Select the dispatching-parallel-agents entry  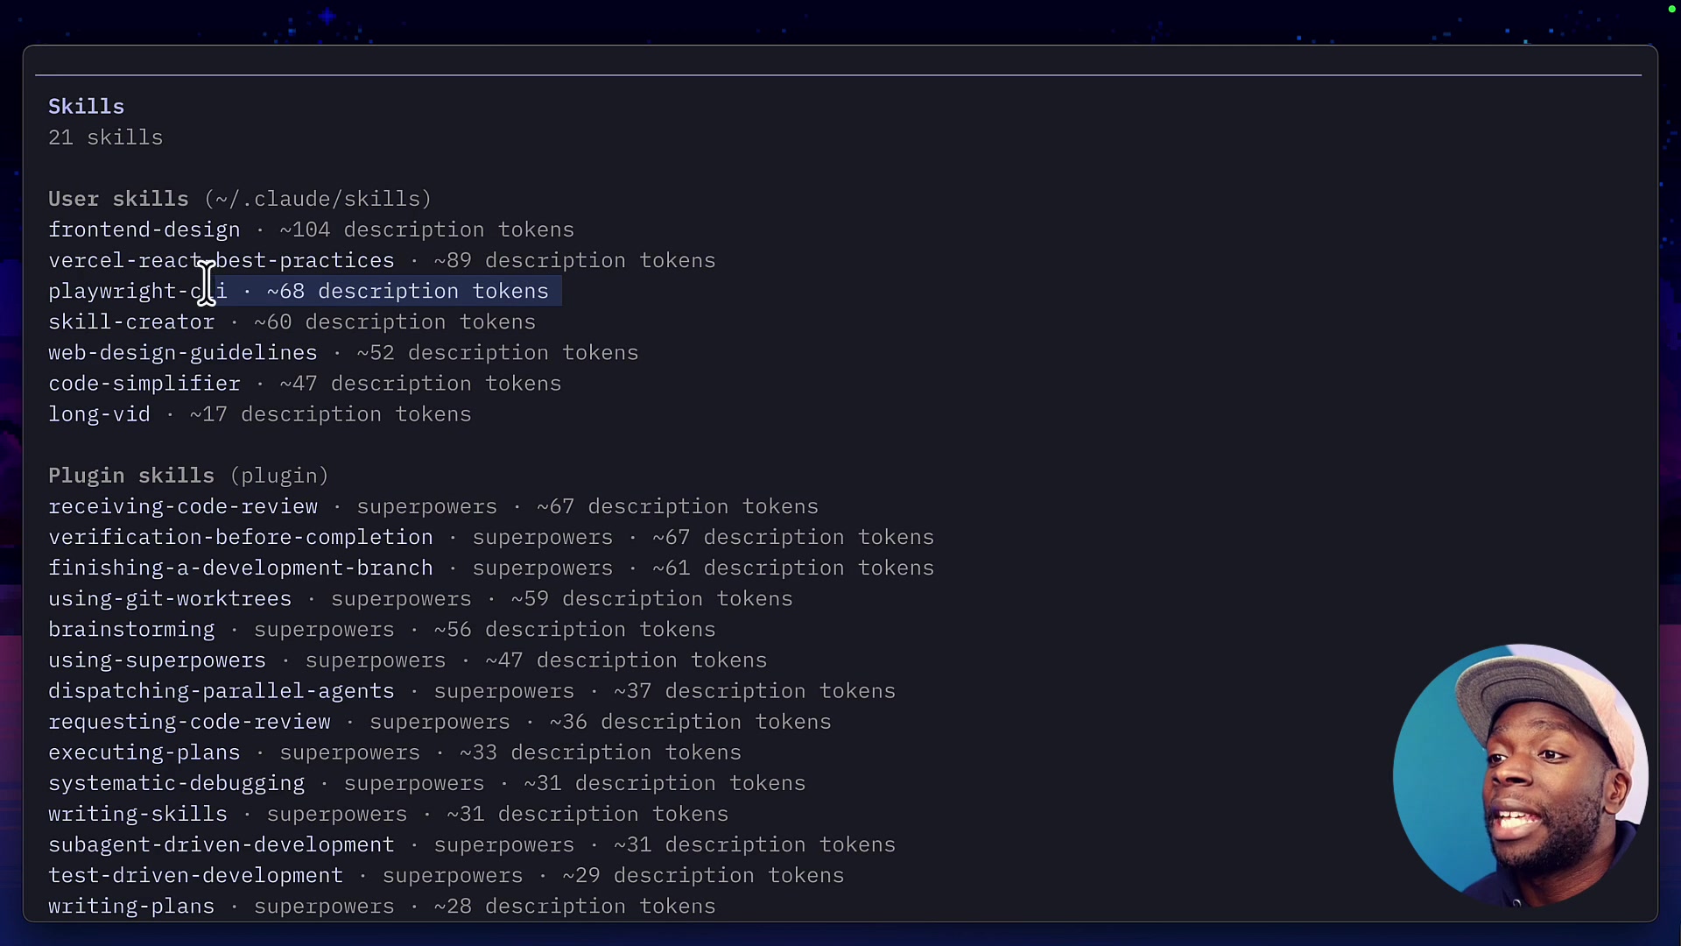coord(221,691)
